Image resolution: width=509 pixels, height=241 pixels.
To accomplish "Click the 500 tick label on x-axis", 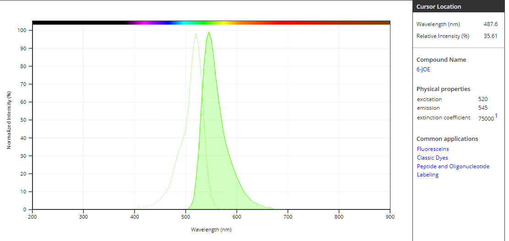I will coord(185,217).
